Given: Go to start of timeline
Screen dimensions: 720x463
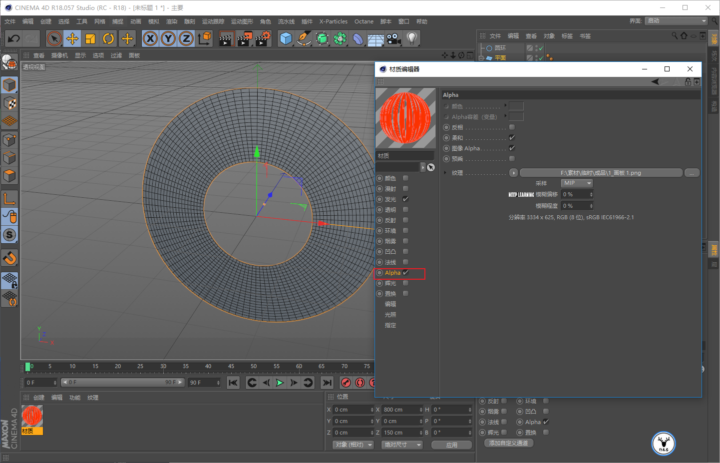Looking at the screenshot, I should coord(233,383).
